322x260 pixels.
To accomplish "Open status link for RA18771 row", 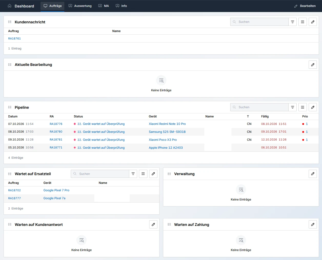I will click(x=101, y=148).
